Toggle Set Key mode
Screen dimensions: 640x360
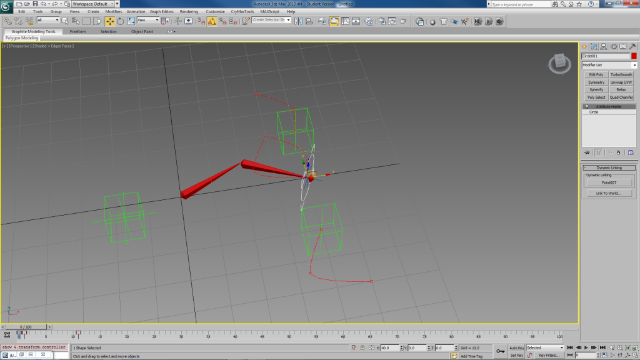point(516,355)
